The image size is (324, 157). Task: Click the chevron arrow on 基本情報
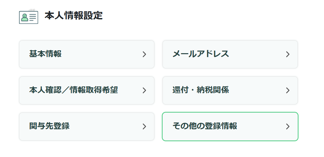(144, 54)
